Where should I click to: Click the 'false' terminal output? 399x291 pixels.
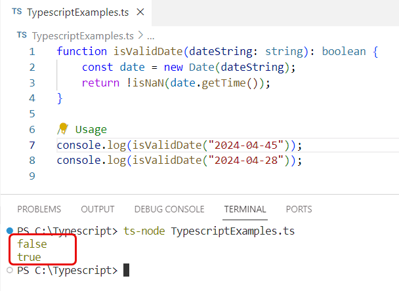click(x=32, y=244)
